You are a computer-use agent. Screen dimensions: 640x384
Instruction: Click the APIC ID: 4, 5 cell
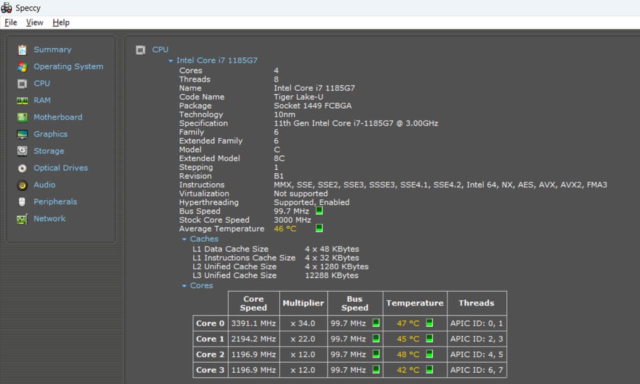[476, 354]
